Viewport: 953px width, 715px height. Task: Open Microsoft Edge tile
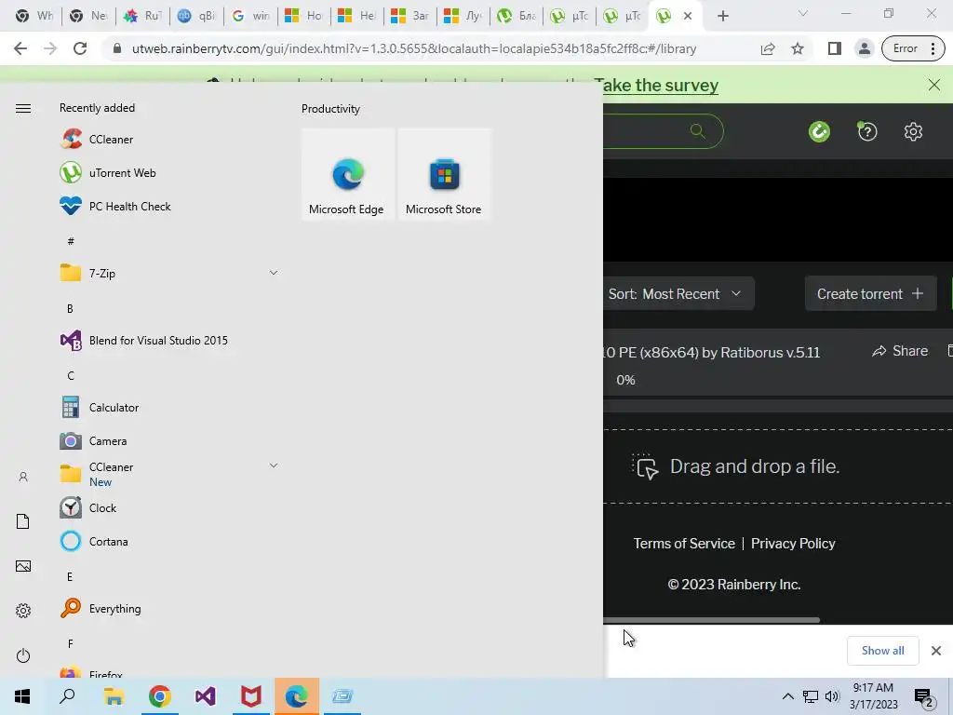click(x=348, y=174)
